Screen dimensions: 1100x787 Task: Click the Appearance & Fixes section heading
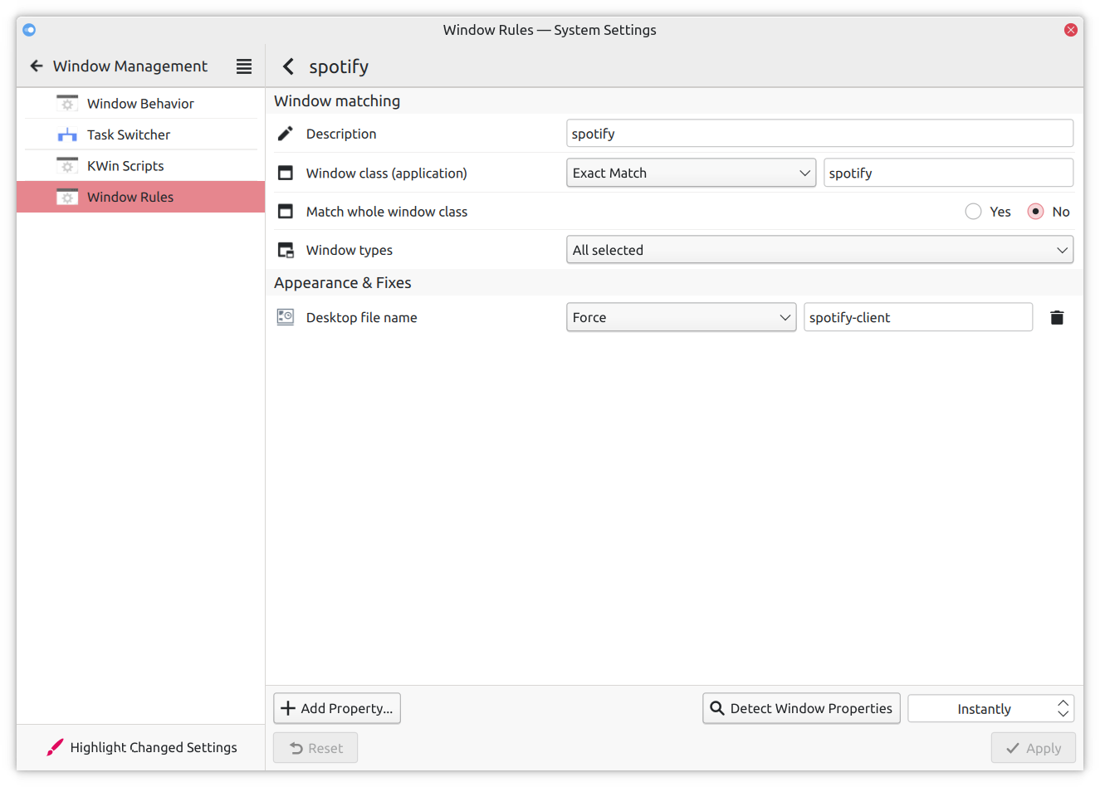pyautogui.click(x=343, y=283)
